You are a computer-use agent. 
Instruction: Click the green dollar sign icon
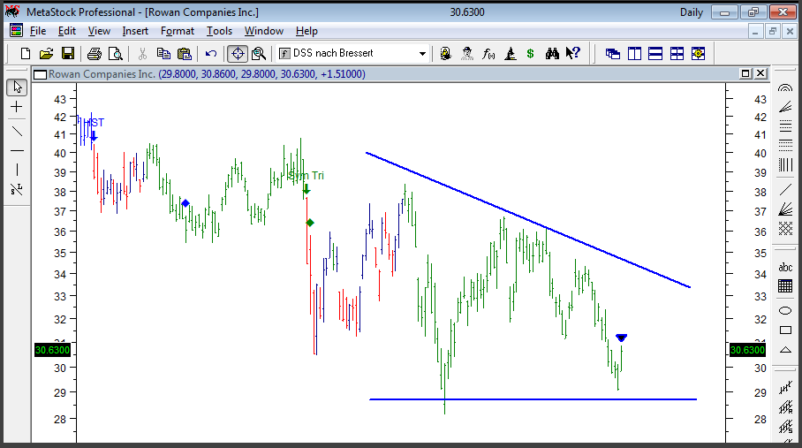tap(531, 53)
